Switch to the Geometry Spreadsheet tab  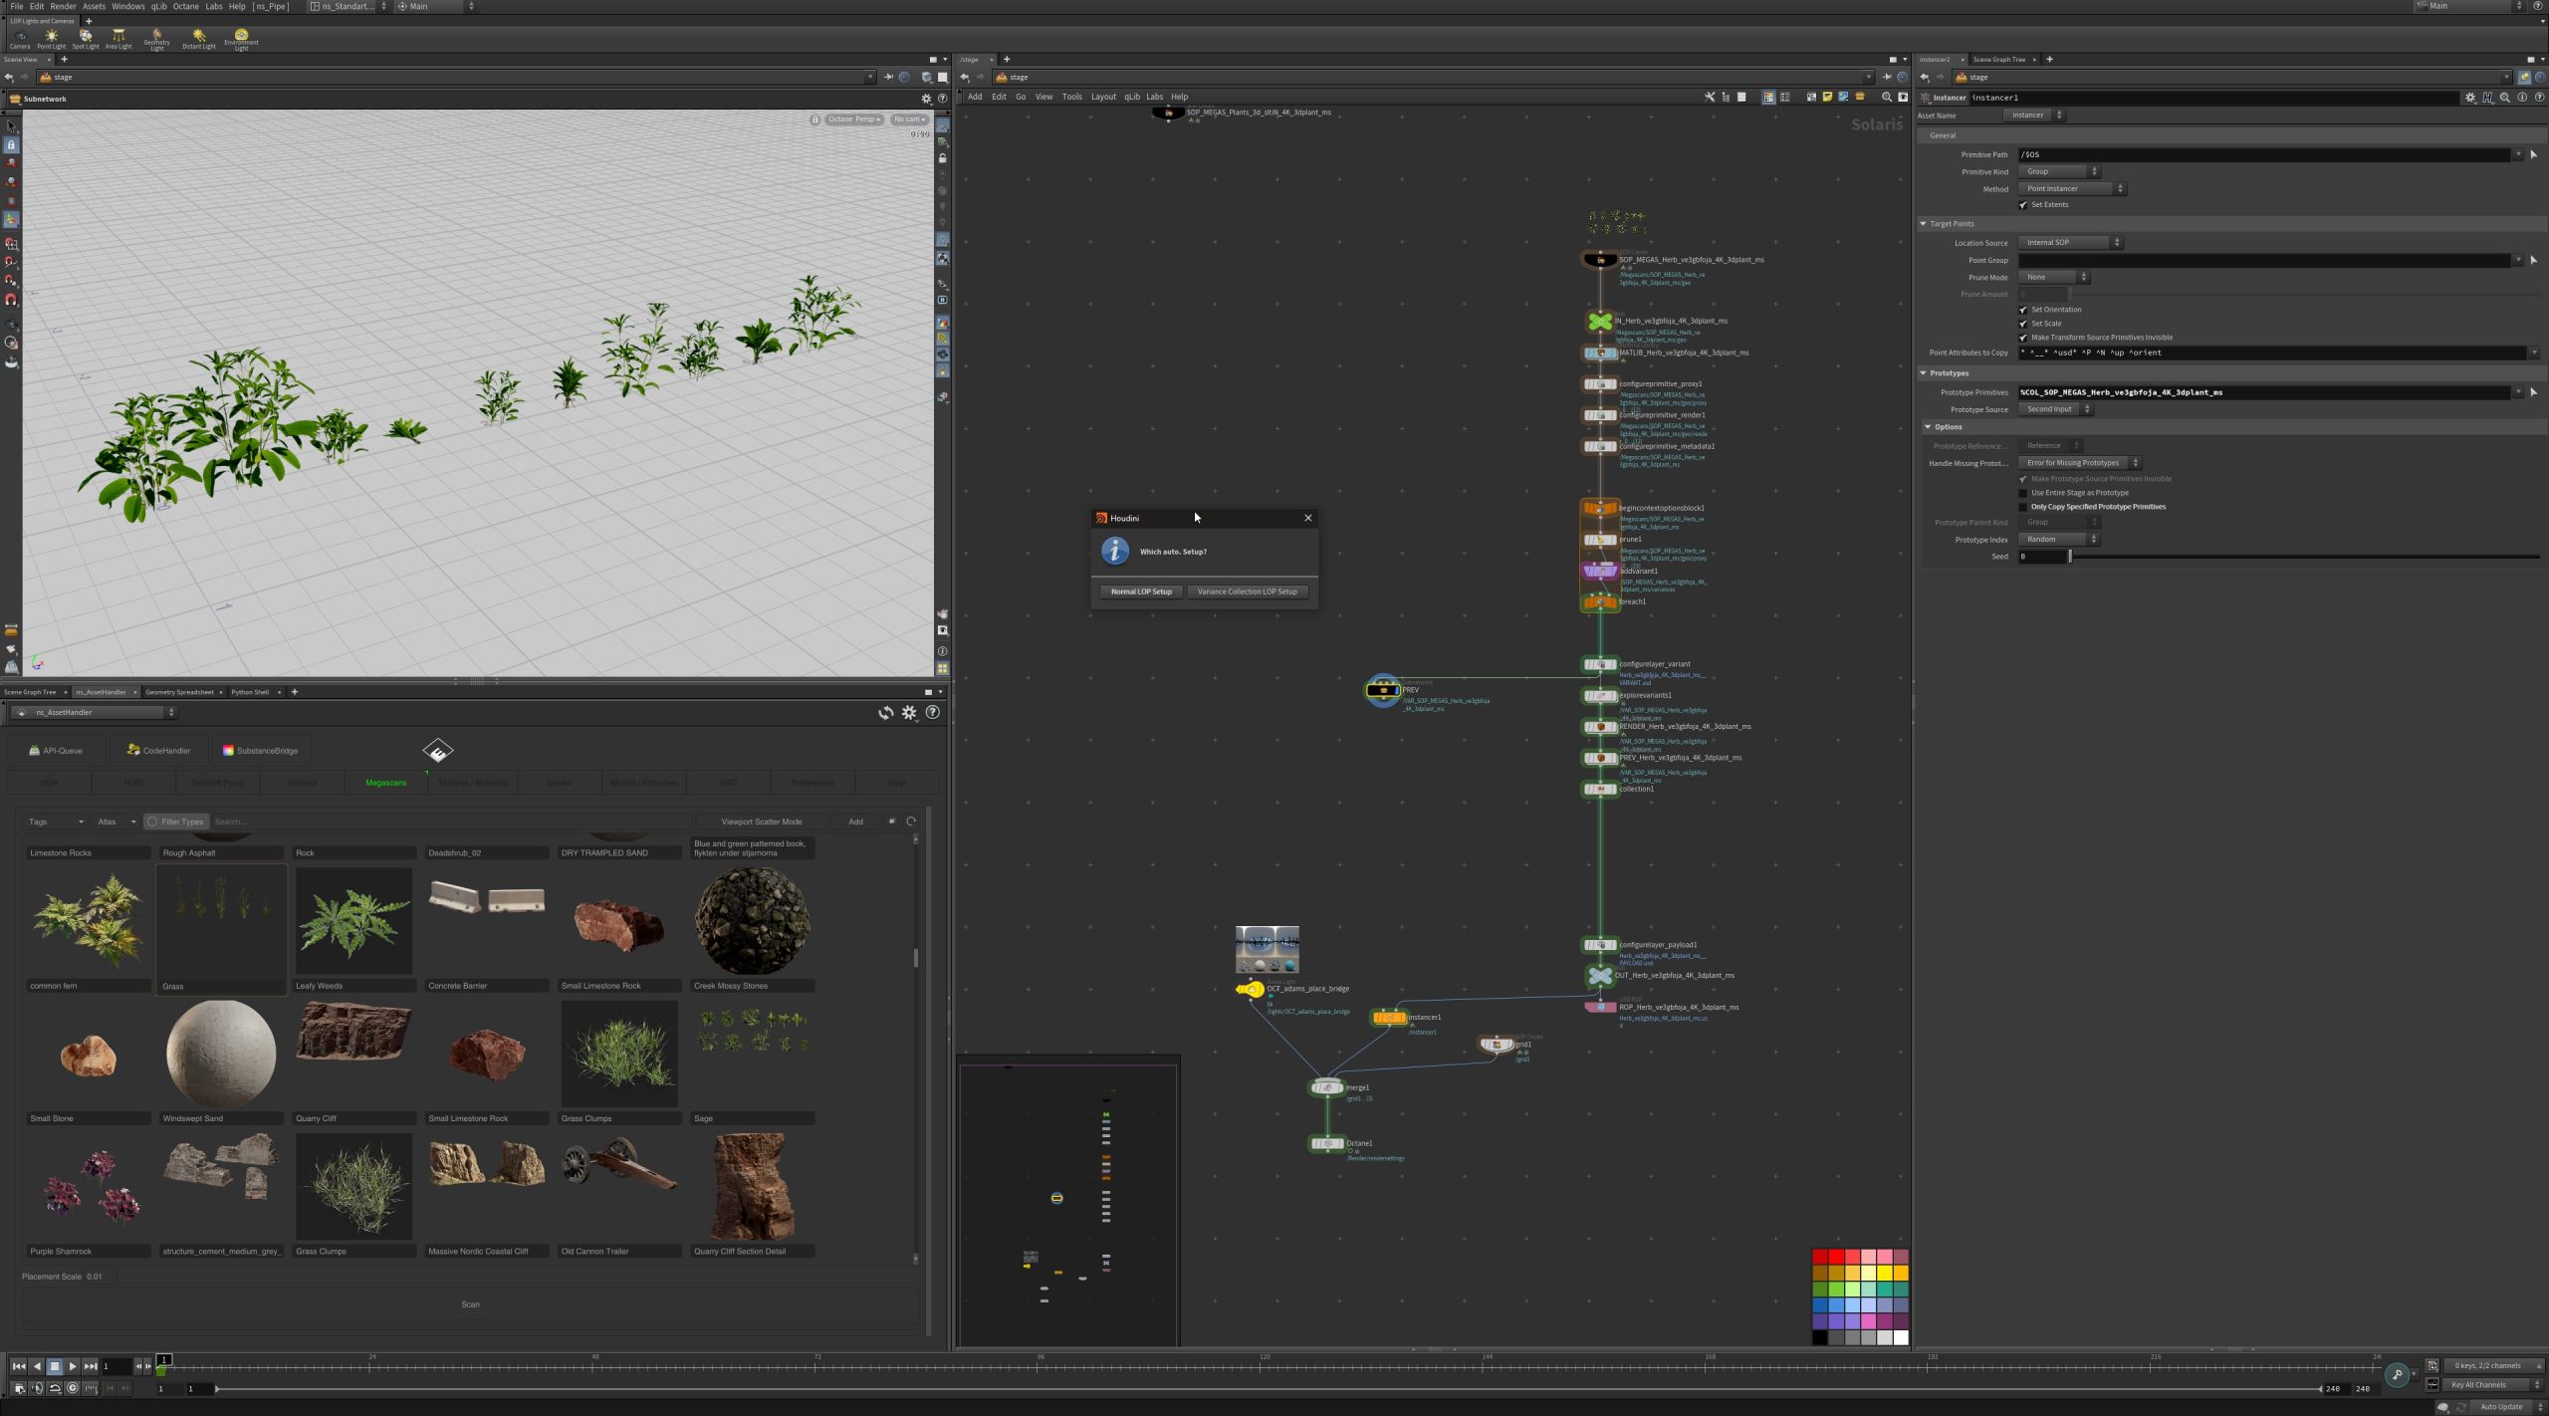[179, 692]
